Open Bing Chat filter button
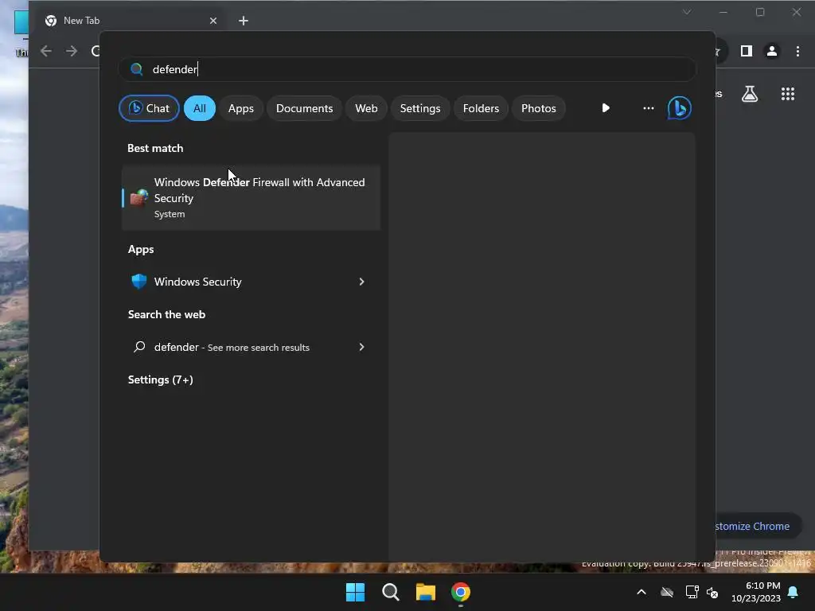This screenshot has height=611, width=815. coord(149,108)
